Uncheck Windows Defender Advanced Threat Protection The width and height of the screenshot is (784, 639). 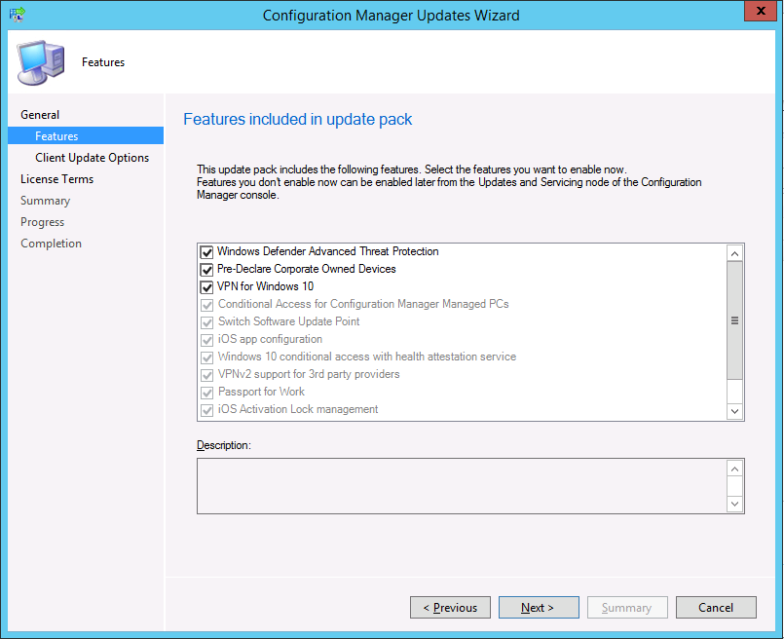pyautogui.click(x=206, y=251)
